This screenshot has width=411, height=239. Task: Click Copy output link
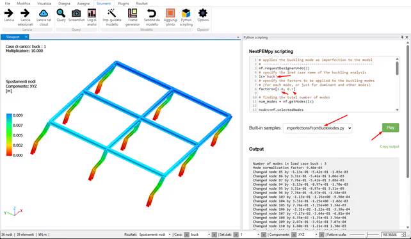point(389,146)
